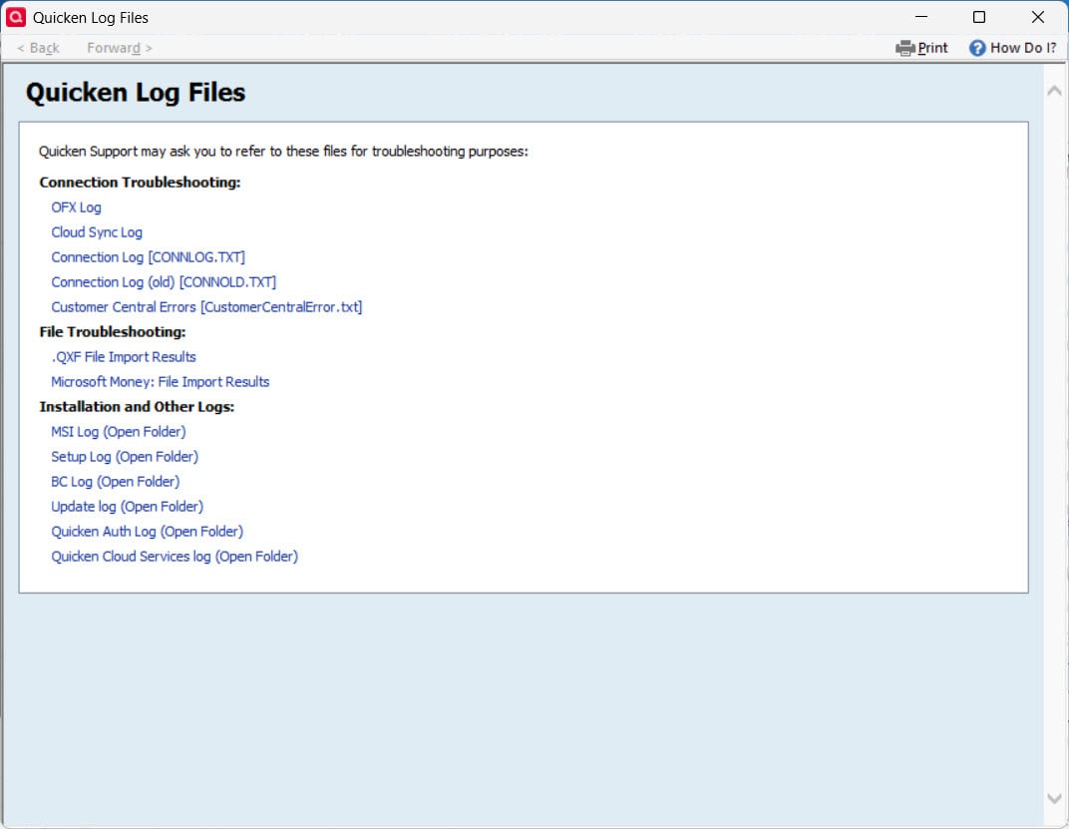This screenshot has height=829, width=1069.
Task: Maximize the Quicken Log Files window
Action: (x=979, y=17)
